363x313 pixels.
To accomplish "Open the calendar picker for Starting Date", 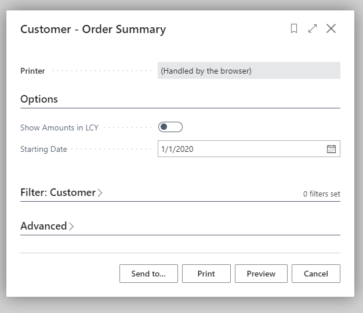I will [331, 149].
